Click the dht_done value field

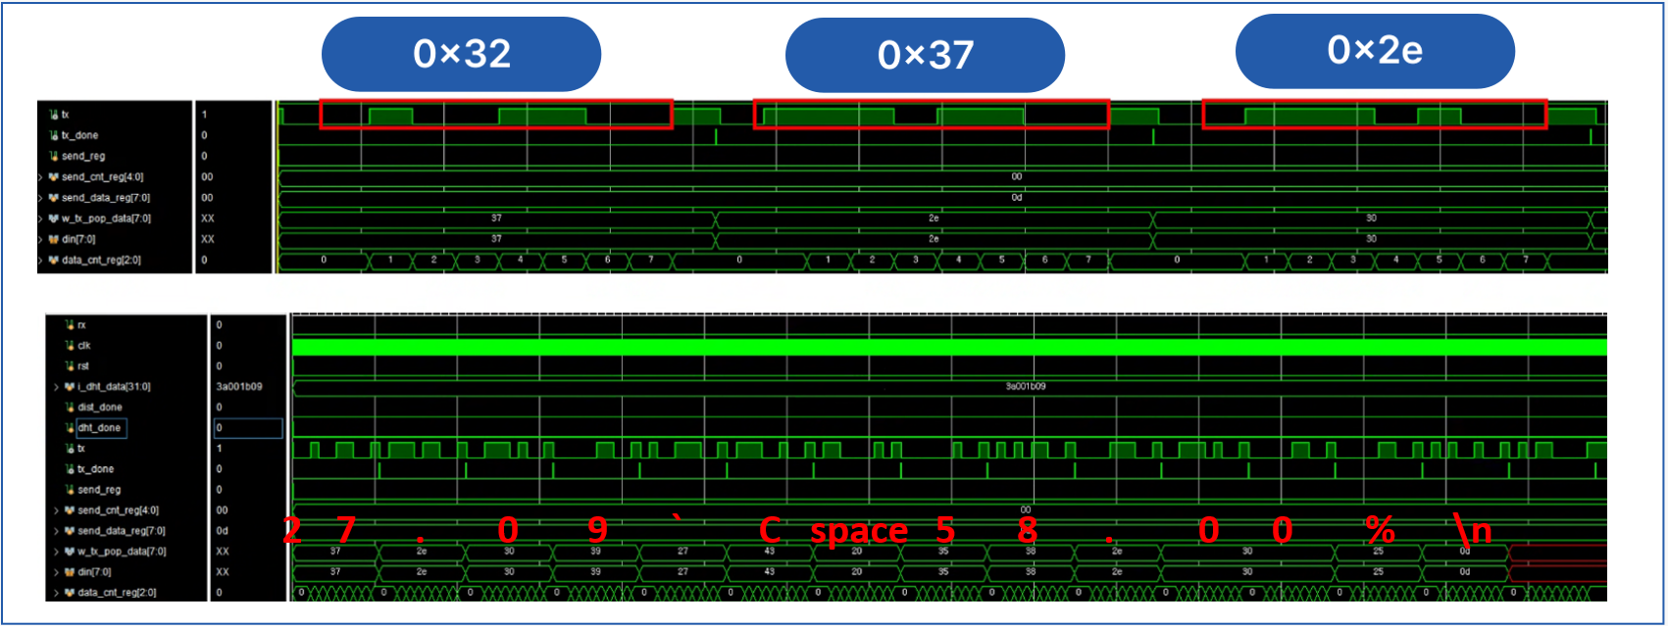click(248, 428)
